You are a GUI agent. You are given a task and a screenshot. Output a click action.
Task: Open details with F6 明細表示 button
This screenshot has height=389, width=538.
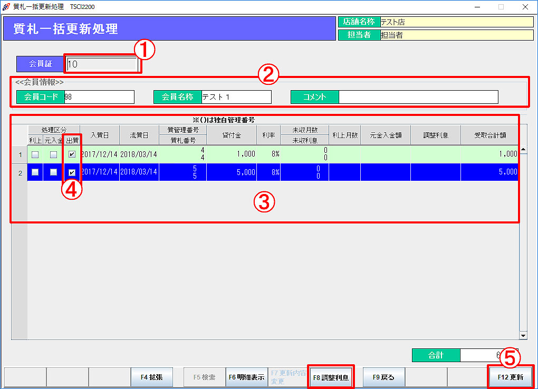click(246, 377)
